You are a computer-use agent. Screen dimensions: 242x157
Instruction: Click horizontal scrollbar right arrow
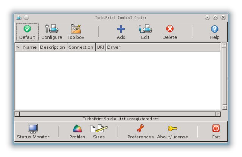218,114
